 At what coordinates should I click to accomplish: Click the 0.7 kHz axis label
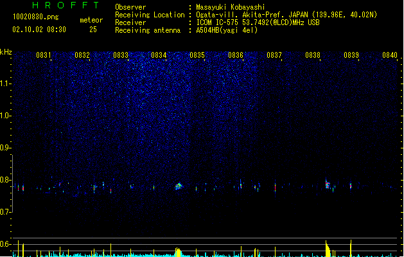point(5,212)
